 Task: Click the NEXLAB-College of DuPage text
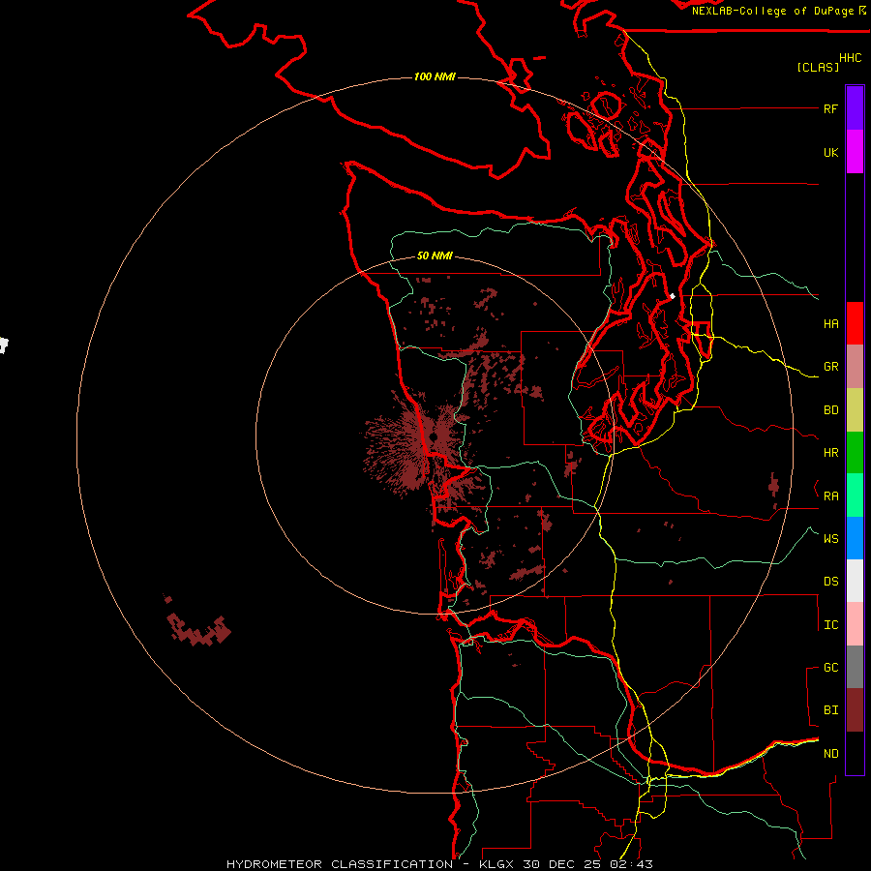point(772,11)
